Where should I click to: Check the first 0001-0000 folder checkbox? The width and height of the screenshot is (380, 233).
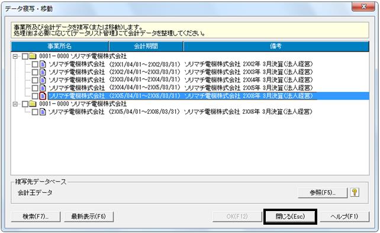coord(25,56)
